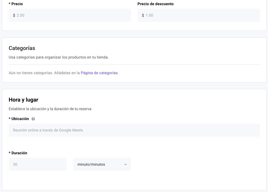
Task: Focus the Precio de descuento field
Action: [x=198, y=15]
